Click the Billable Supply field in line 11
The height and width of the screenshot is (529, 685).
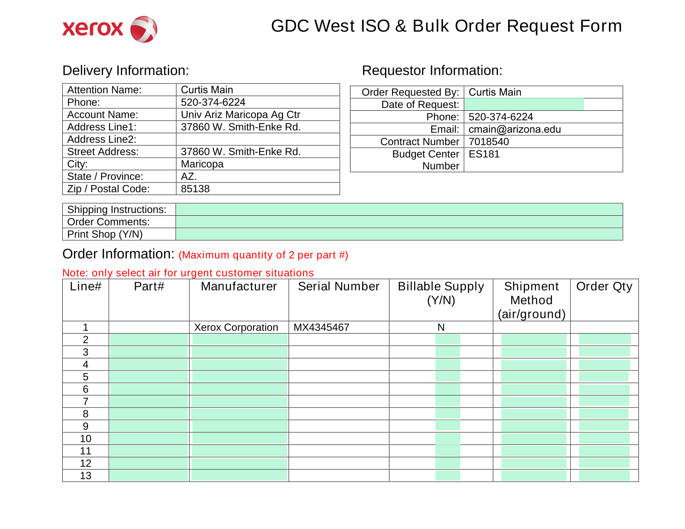[x=448, y=451]
